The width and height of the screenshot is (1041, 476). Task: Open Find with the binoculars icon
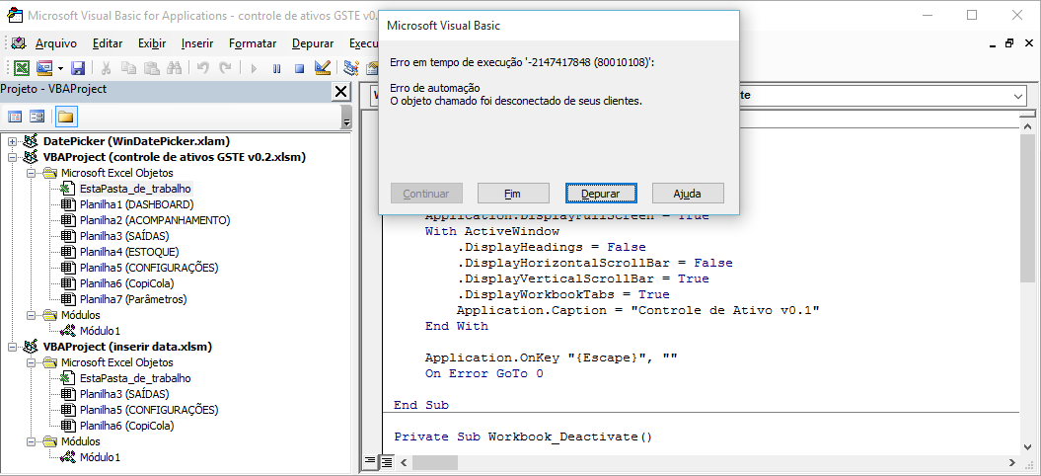click(x=175, y=68)
